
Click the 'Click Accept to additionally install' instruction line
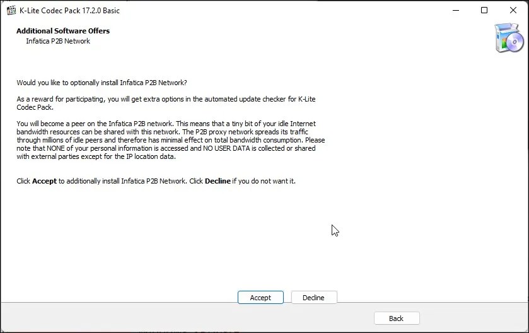pyautogui.click(x=156, y=181)
